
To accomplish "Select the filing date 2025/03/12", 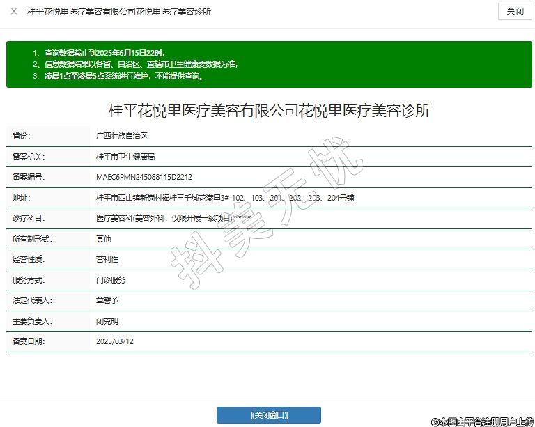I will (114, 341).
